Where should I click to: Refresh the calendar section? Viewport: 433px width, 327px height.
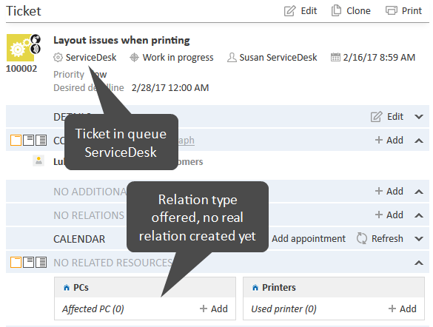(380, 238)
